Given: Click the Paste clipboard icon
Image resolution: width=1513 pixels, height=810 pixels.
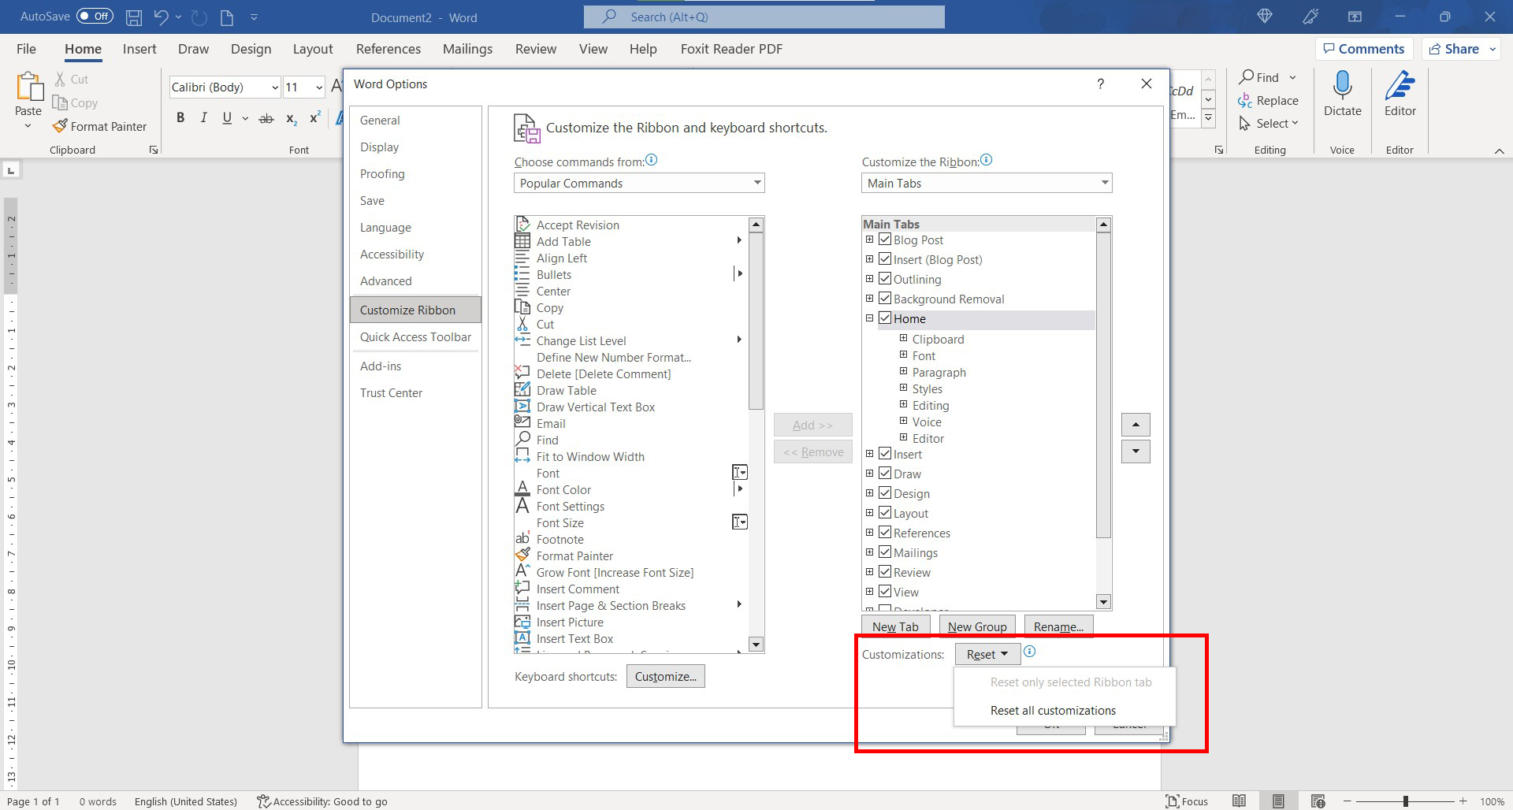Looking at the screenshot, I should pos(29,87).
